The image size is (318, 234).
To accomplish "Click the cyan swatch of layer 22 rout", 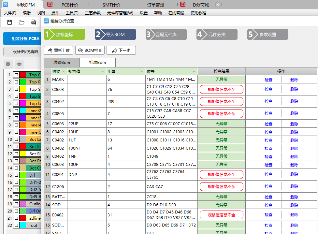I will point(22,225).
